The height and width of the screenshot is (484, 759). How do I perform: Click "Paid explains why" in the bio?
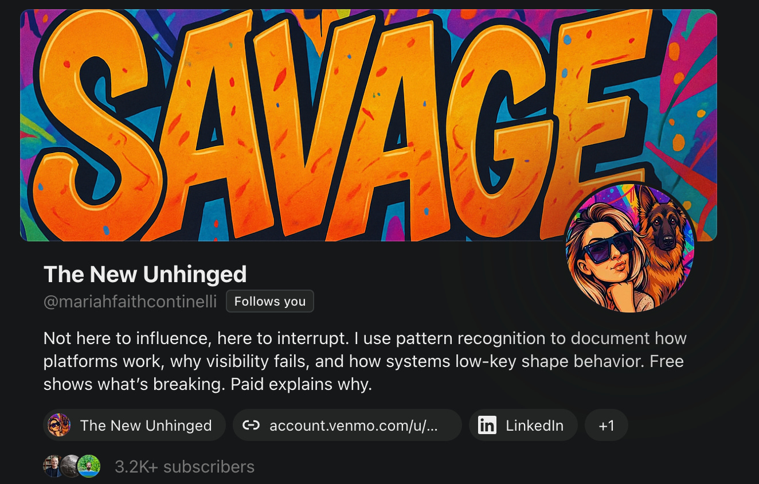pos(300,384)
